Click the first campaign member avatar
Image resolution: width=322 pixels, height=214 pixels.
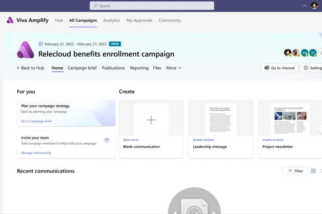point(288,53)
